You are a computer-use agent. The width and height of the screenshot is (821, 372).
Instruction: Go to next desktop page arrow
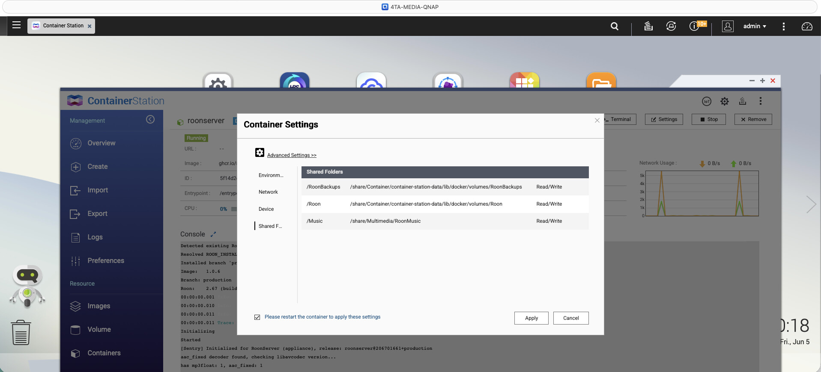811,204
